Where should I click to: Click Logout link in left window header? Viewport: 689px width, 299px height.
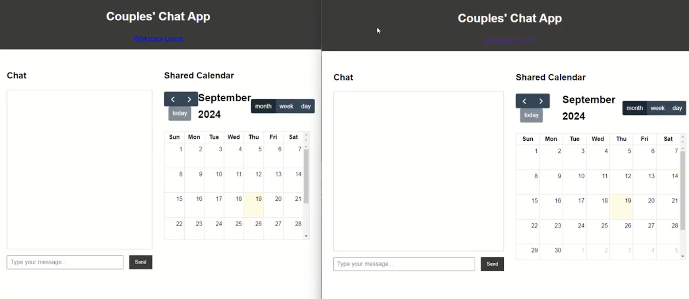174,39
